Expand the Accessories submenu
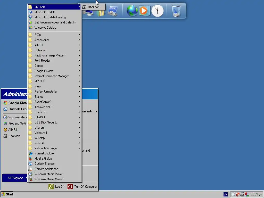The image size is (264, 198). (x=55, y=40)
